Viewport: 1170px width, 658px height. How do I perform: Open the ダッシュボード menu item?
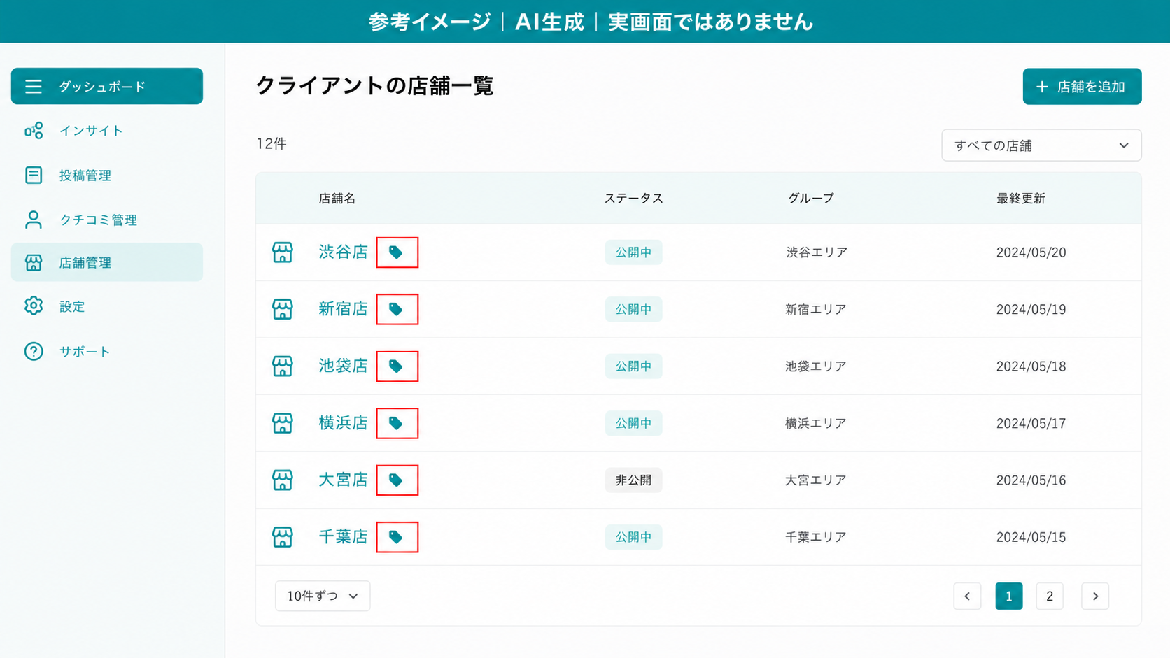107,86
